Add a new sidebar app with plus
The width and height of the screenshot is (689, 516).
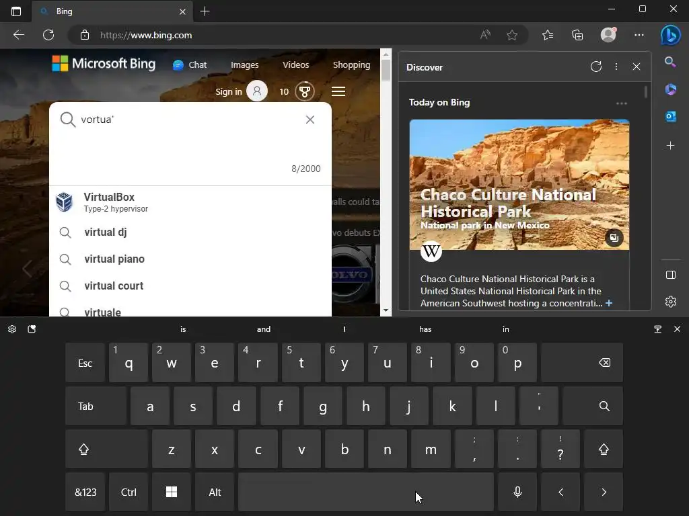(x=671, y=145)
